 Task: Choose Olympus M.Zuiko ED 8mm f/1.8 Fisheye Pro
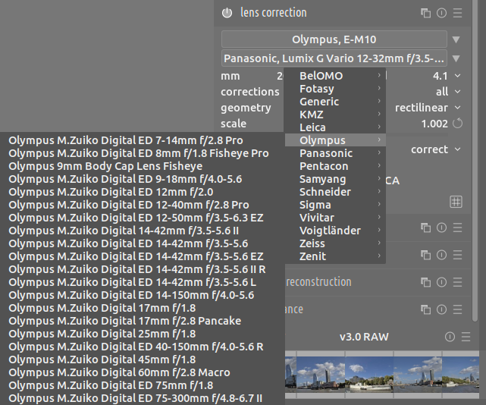(143, 153)
